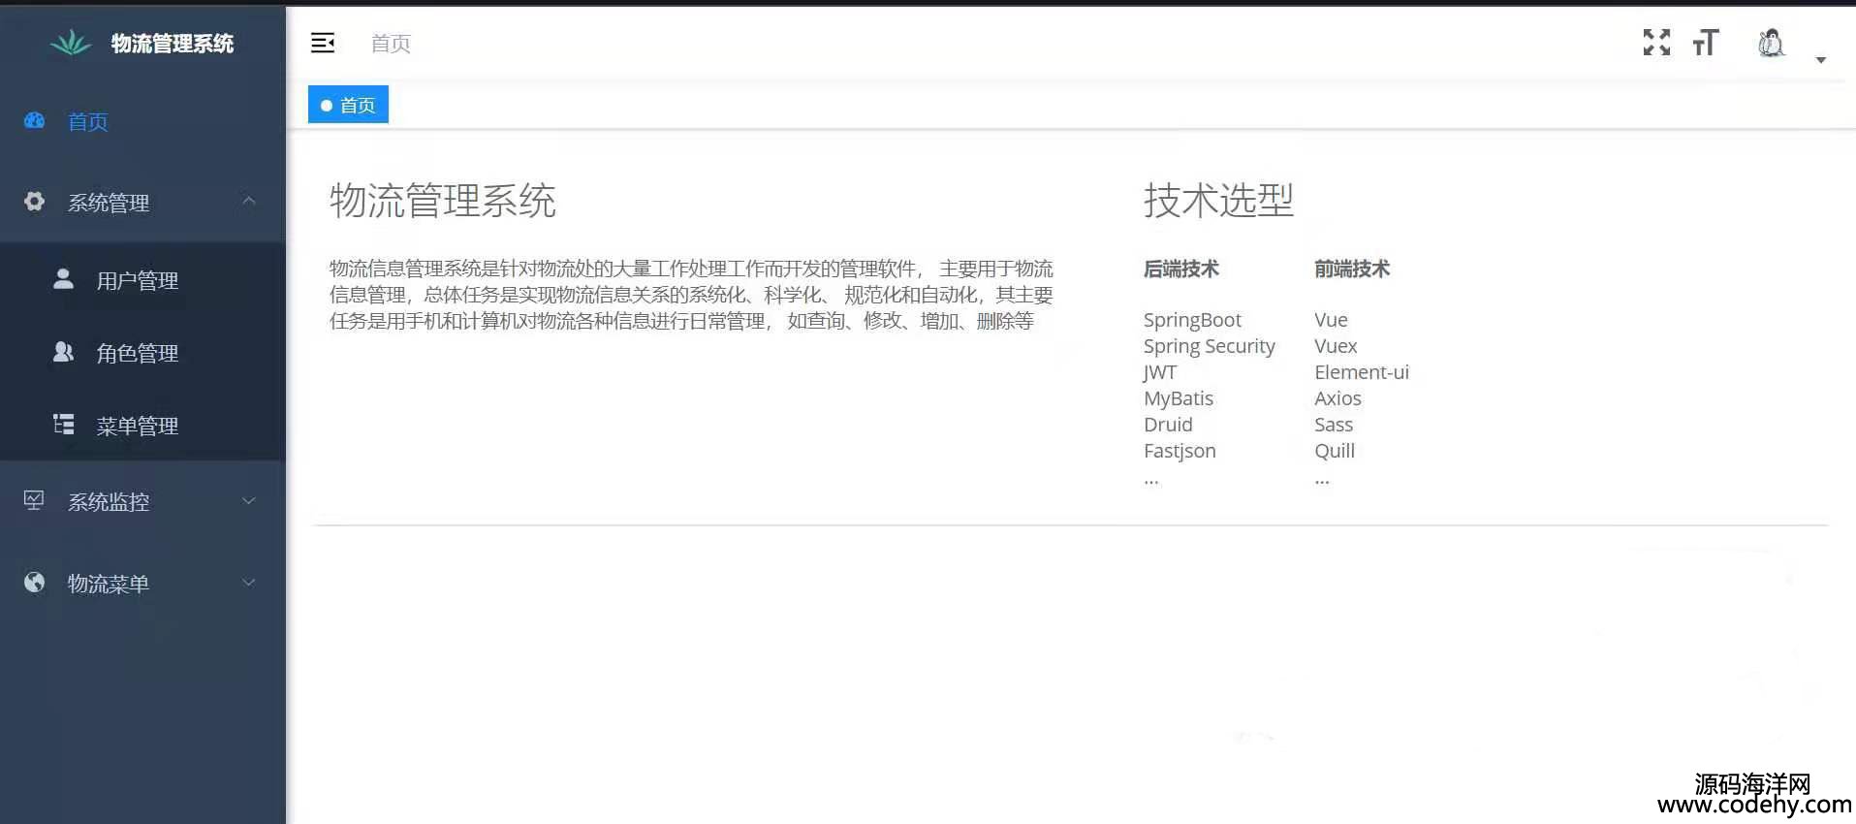Collapse the 系统管理 menu chevron
Viewport: 1856px width, 824px height.
tap(249, 201)
